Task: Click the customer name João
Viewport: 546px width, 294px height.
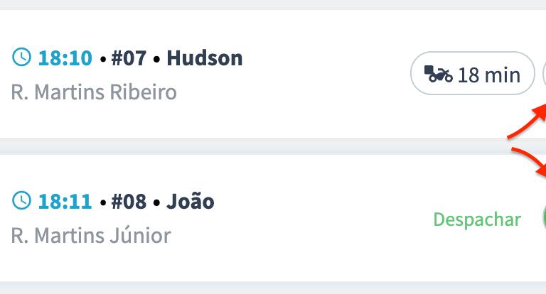Action: (191, 201)
